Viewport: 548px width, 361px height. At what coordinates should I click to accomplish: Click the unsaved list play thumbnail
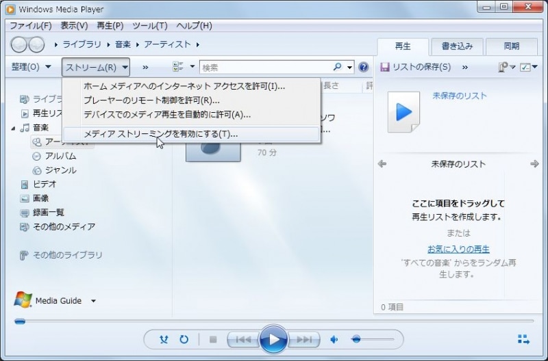403,112
